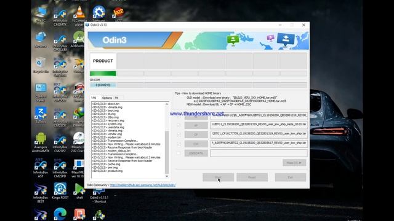Open the shell desktop shortcut
Screen dimensions: 394x221
[x=79, y=192]
